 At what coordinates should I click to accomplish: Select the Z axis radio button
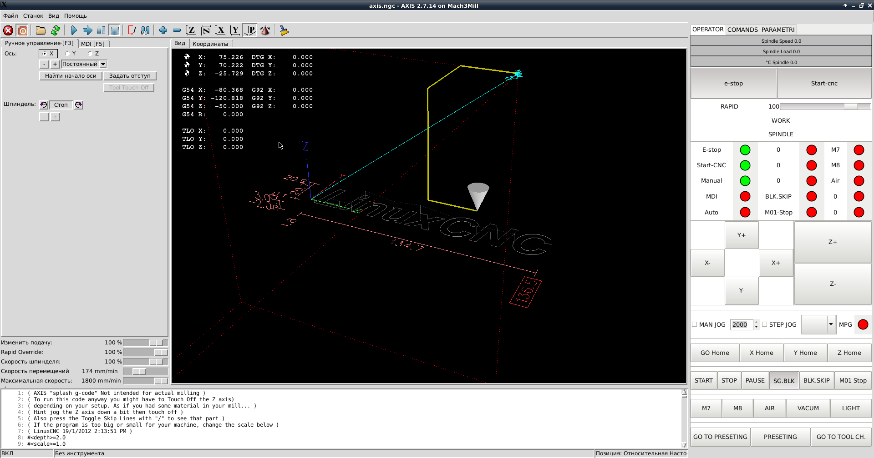(x=93, y=54)
